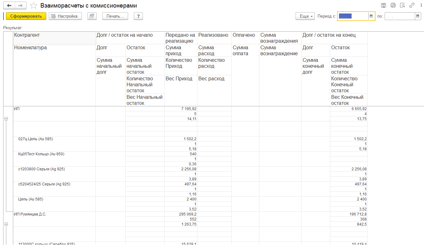Click the Вес Приход header cell
Image resolution: width=424 pixels, height=245 pixels.
coord(181,91)
